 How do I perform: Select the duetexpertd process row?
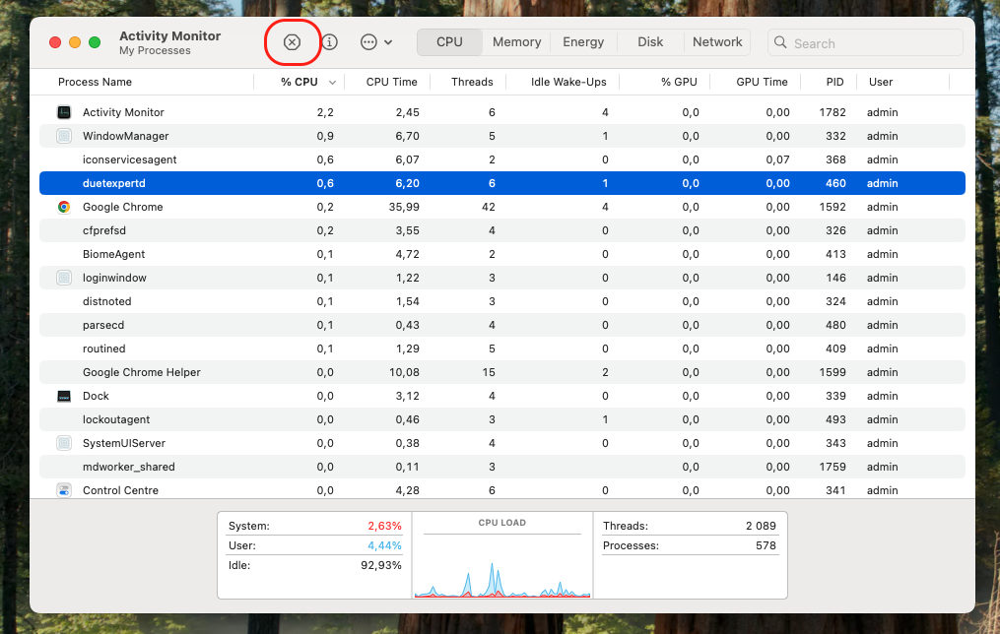pos(501,183)
